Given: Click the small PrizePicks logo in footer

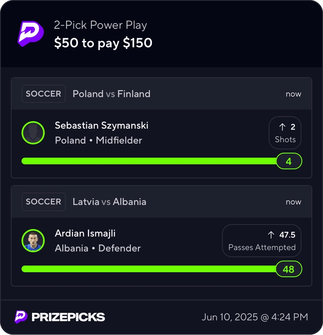Looking at the screenshot, I should click(x=21, y=317).
